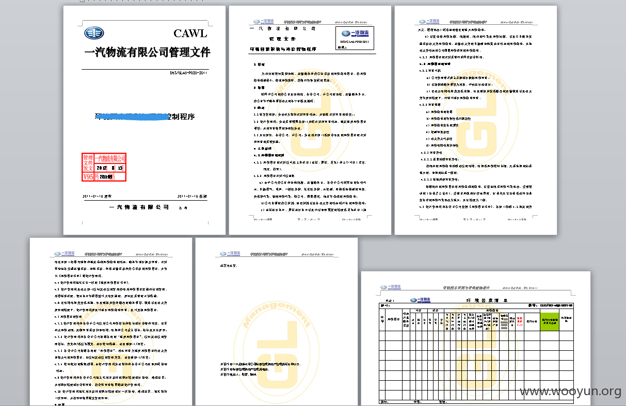Viewport: 626px width, 406px height.
Task: Click the boxed 一汽物流 logo on page two
Action: [355, 34]
